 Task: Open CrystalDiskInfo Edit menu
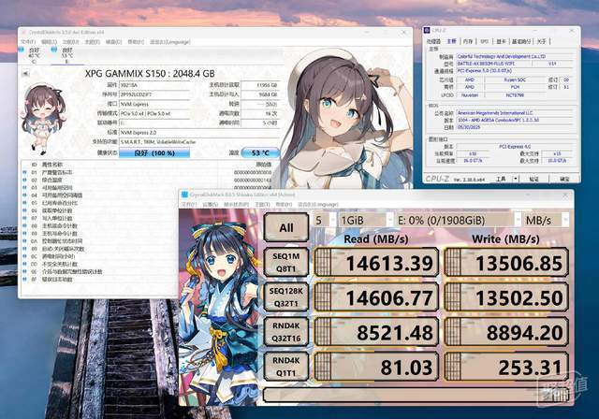pos(49,42)
